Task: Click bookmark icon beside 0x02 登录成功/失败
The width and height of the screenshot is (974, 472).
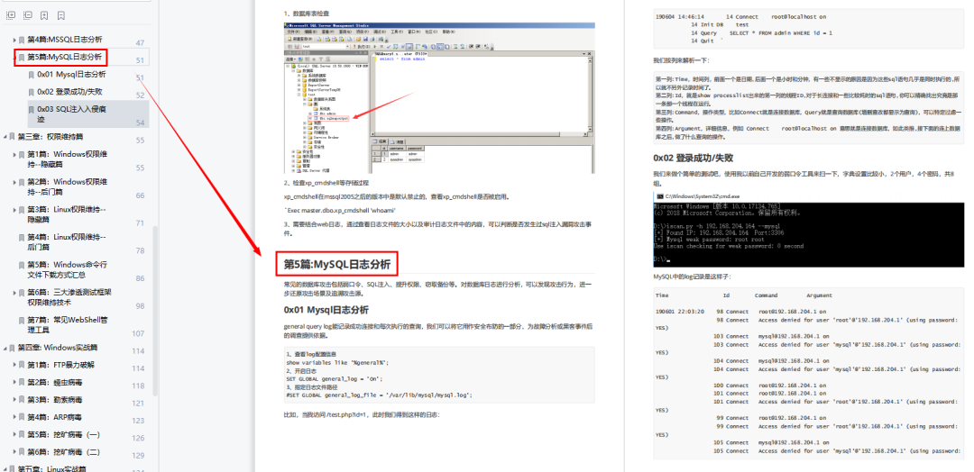Action: coord(32,92)
